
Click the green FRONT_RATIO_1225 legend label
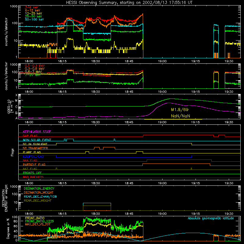tap(39, 221)
